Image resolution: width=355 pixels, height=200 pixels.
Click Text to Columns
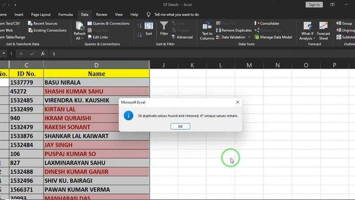tap(207, 31)
